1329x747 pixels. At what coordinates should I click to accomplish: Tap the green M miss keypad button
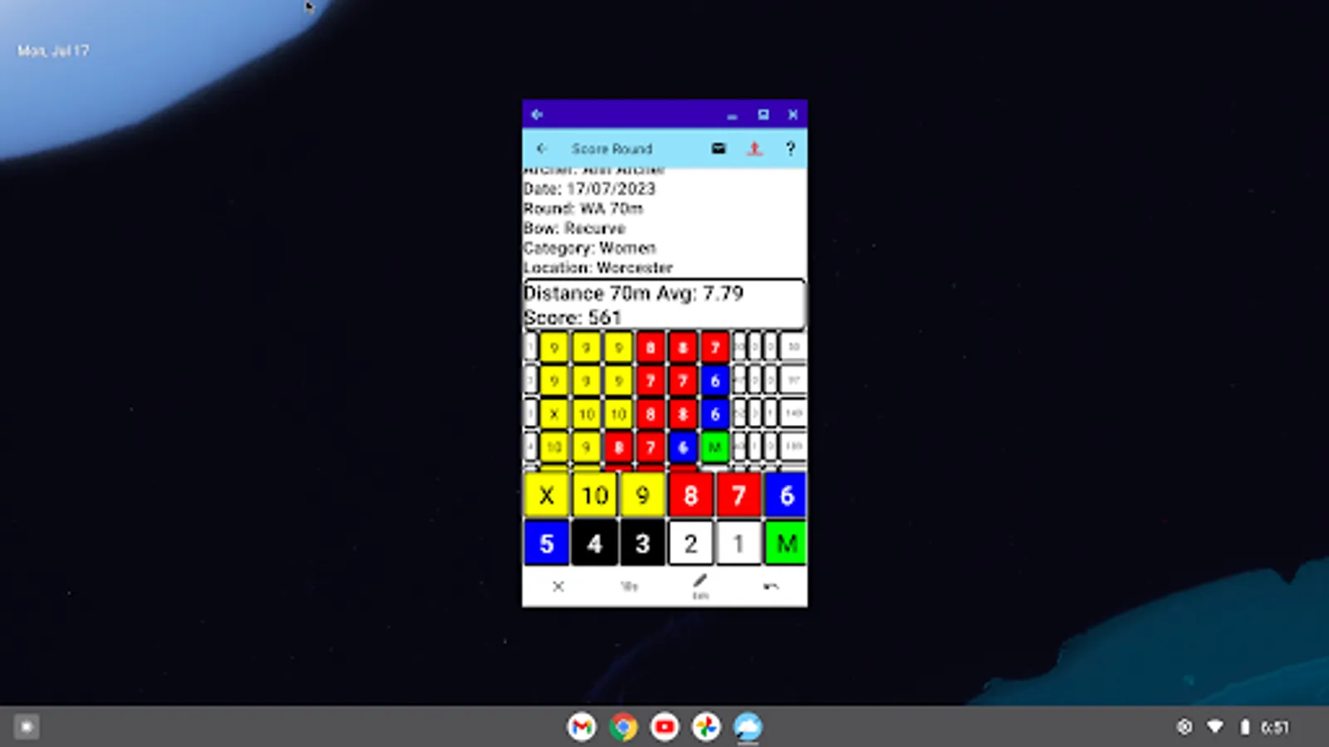tap(786, 544)
